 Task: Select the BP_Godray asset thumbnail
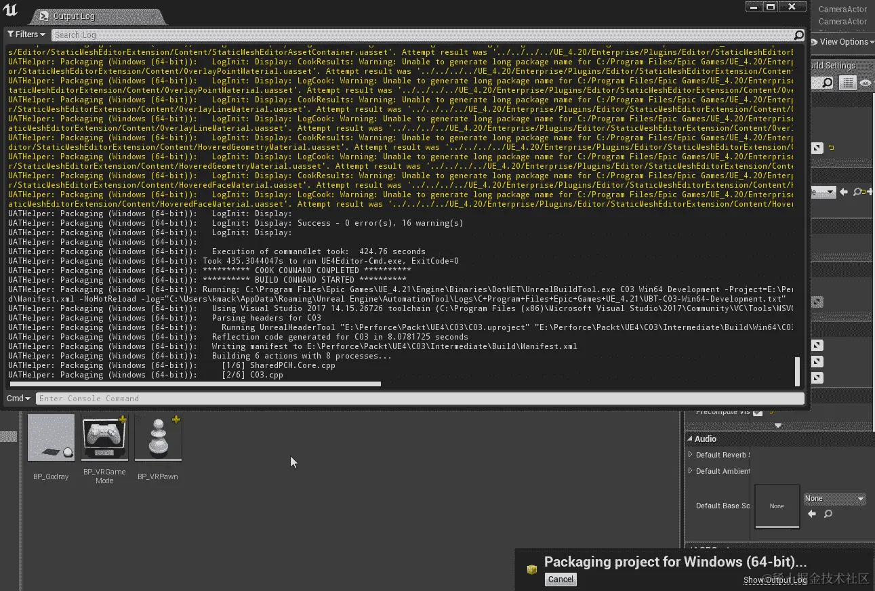coord(51,438)
